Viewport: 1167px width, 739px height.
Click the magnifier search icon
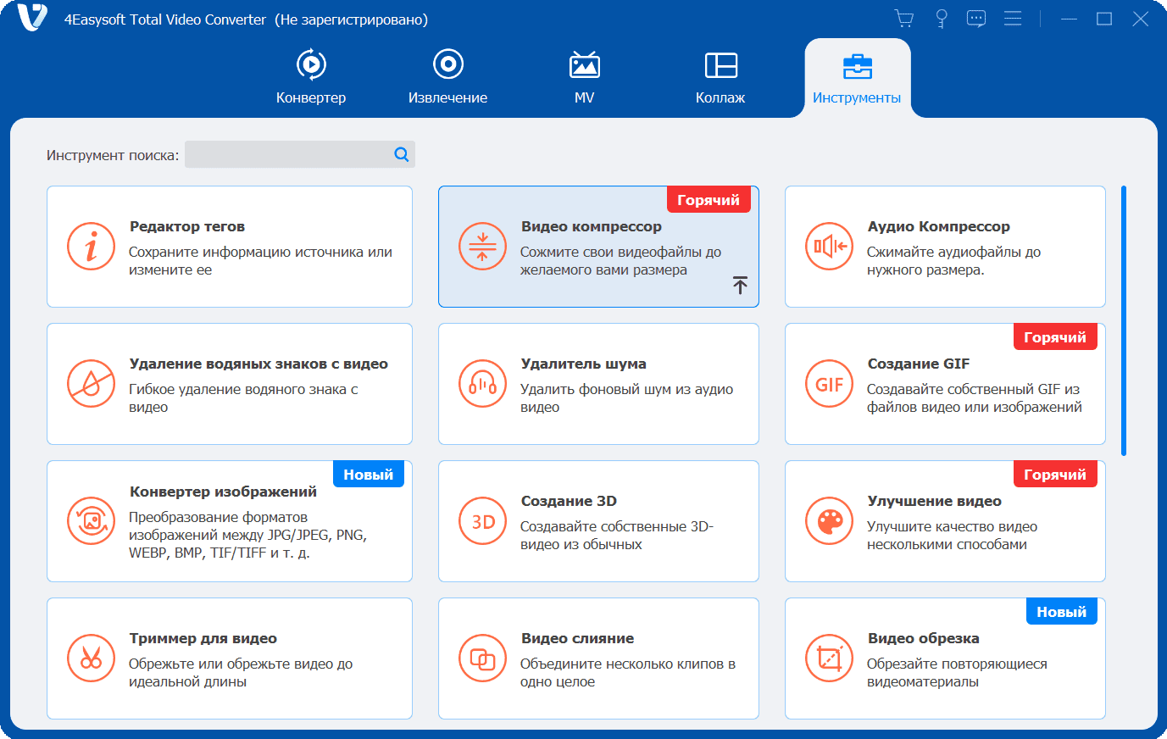point(402,154)
